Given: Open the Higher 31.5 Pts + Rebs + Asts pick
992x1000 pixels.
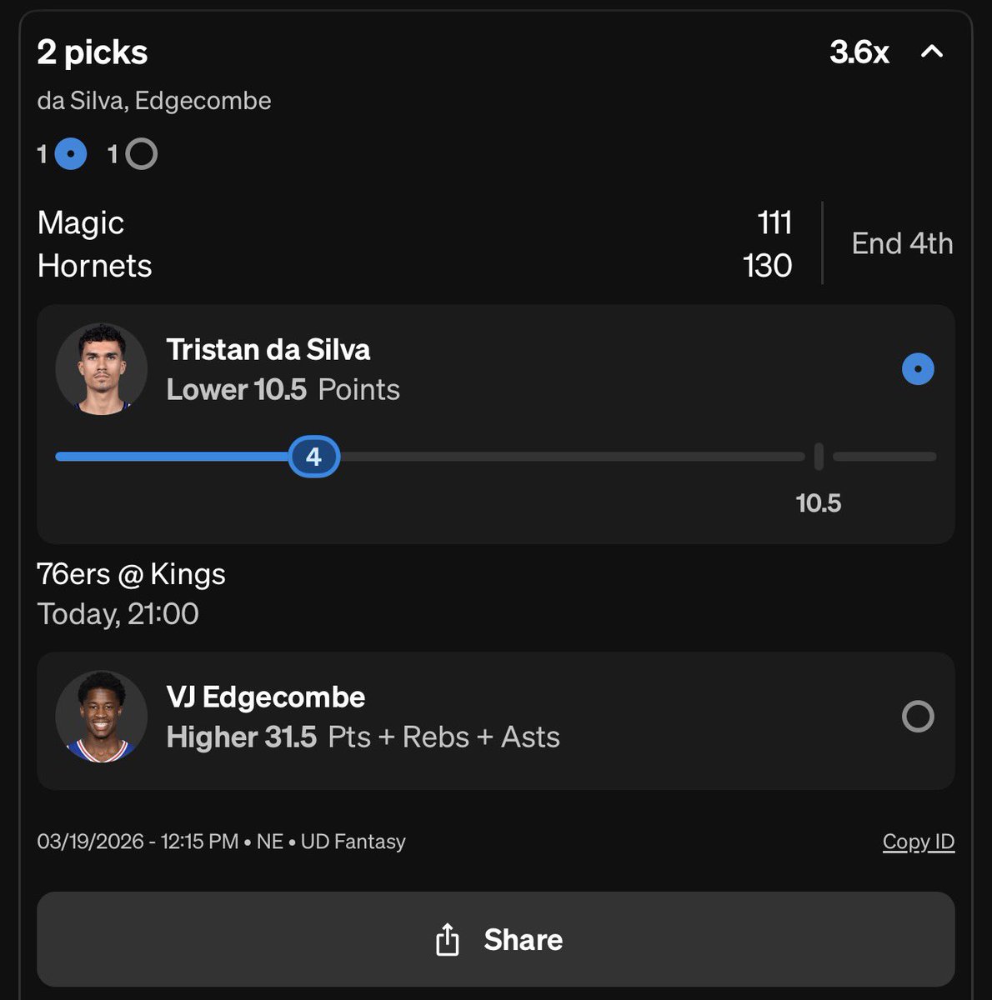Looking at the screenshot, I should point(363,737).
